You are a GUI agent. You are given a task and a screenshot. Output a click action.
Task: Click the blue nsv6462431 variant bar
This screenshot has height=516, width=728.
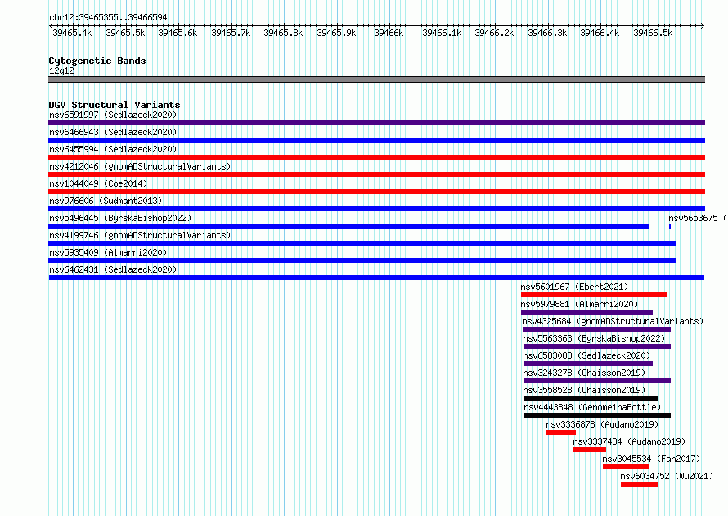coord(376,278)
